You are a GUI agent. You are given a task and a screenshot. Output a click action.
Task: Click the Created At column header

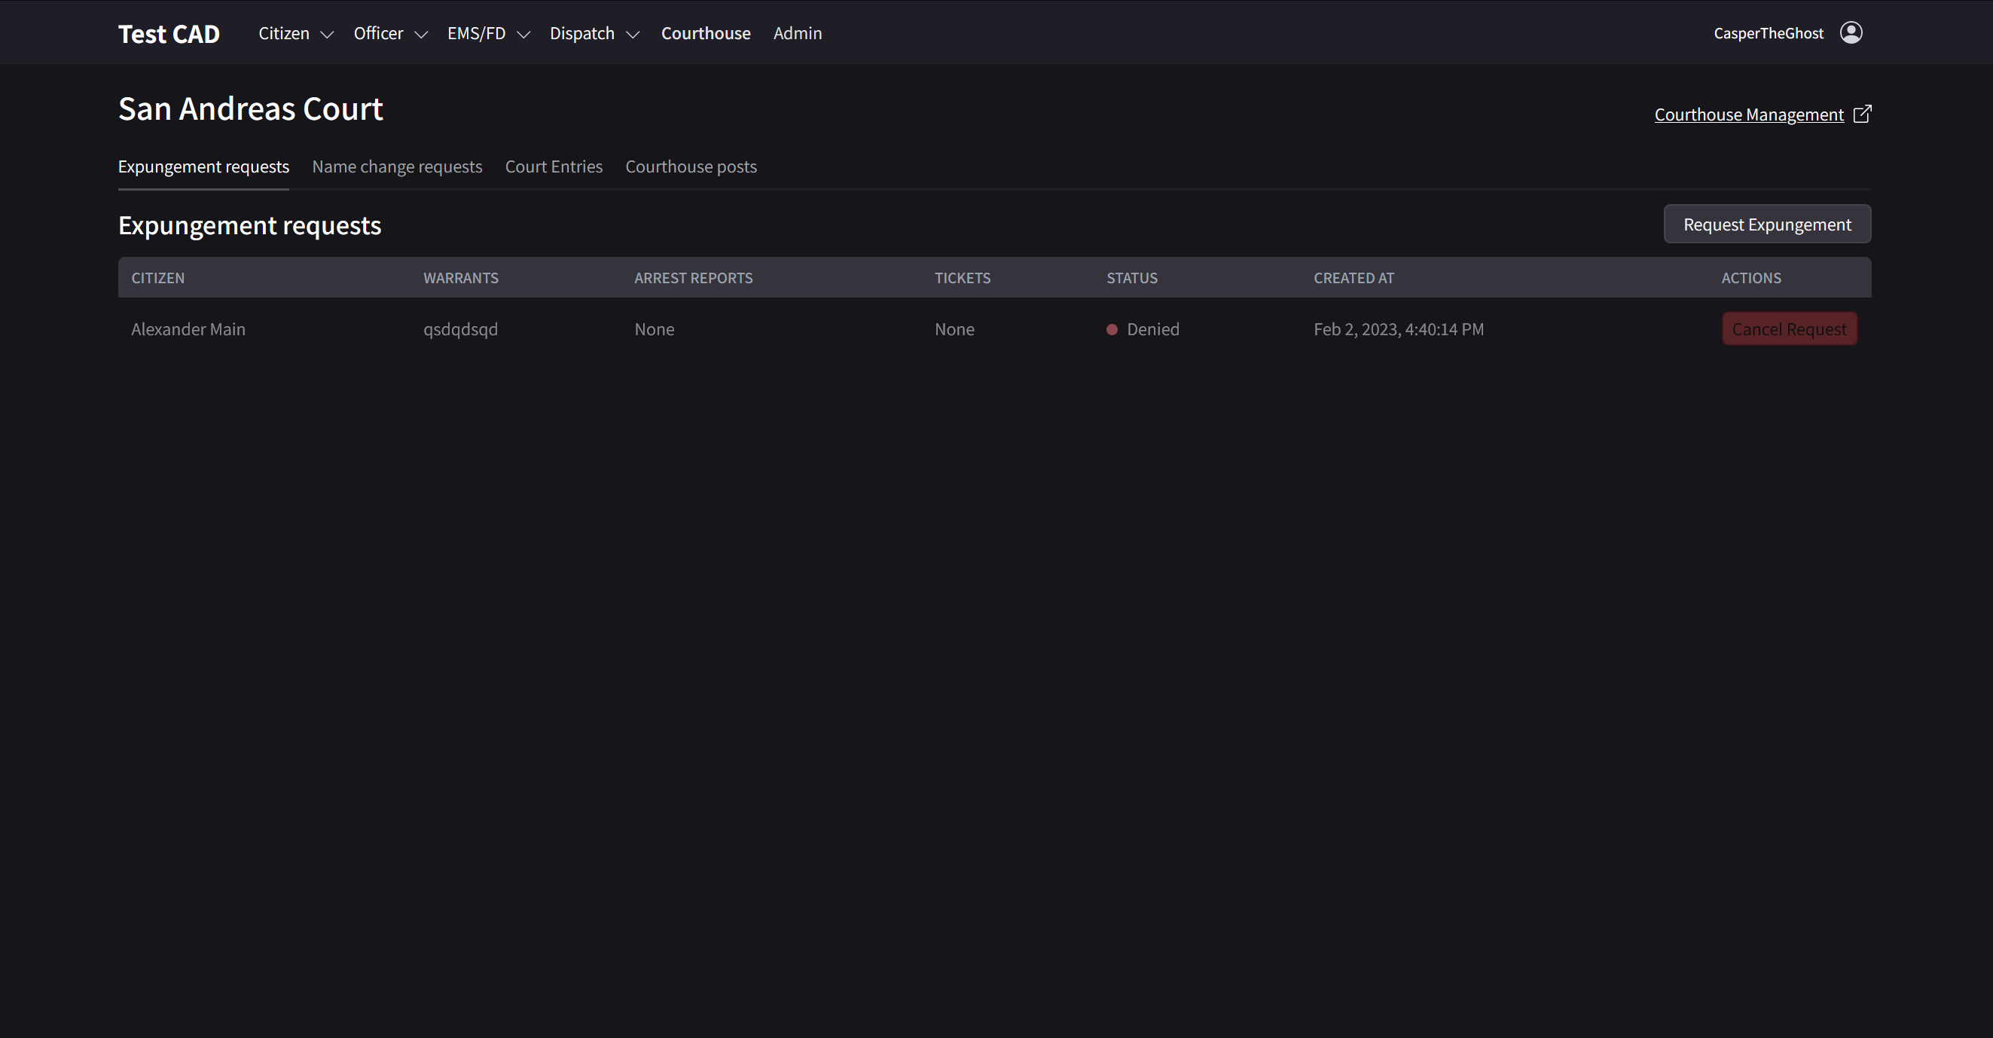[1354, 278]
